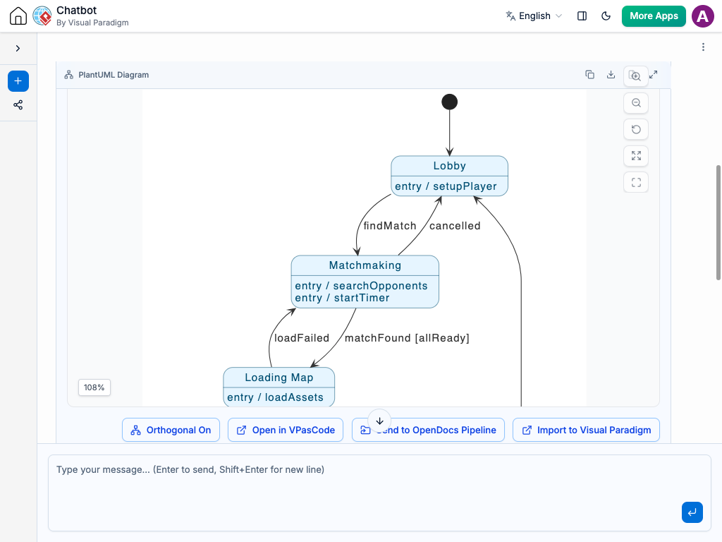The height and width of the screenshot is (542, 722).
Task: Switch to dark mode moon icon
Action: tap(606, 16)
